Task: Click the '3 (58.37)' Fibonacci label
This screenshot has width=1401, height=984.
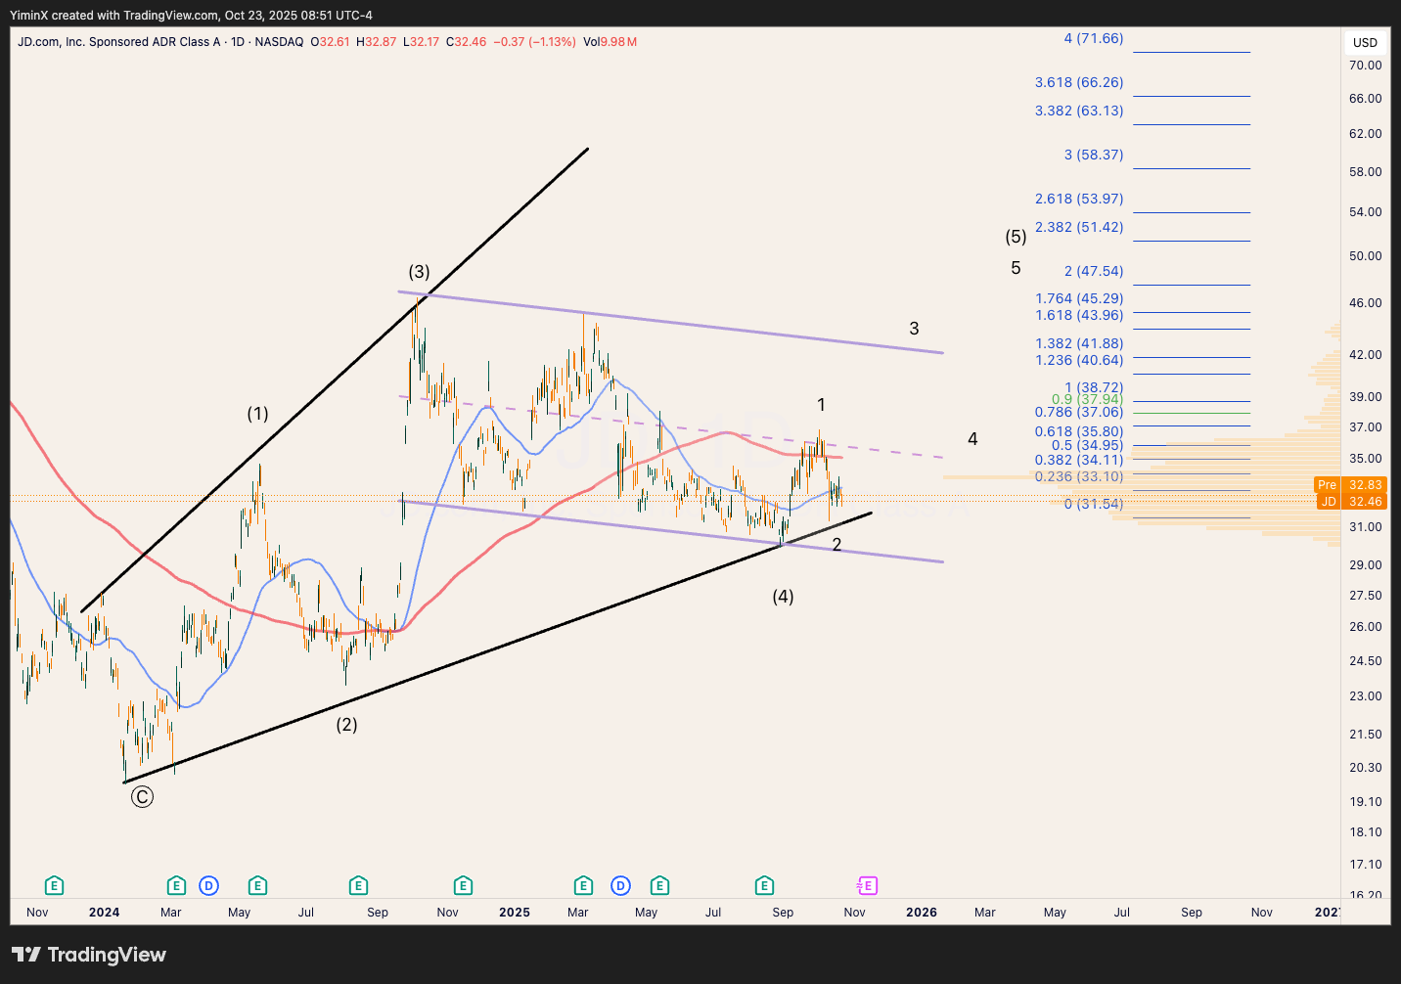Action: (1094, 155)
